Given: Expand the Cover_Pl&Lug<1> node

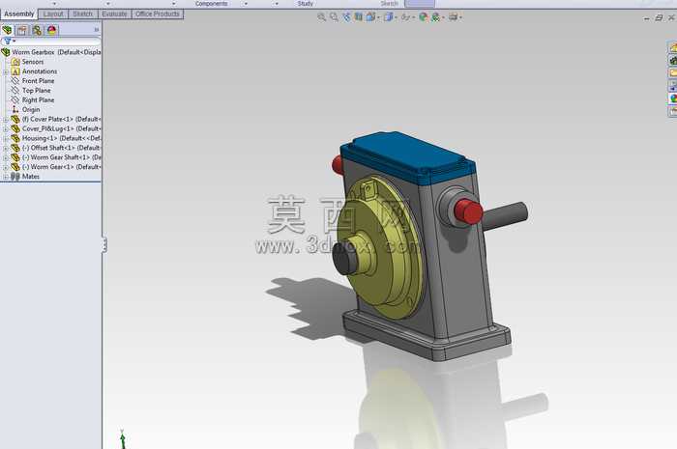Looking at the screenshot, I should click(x=6, y=128).
